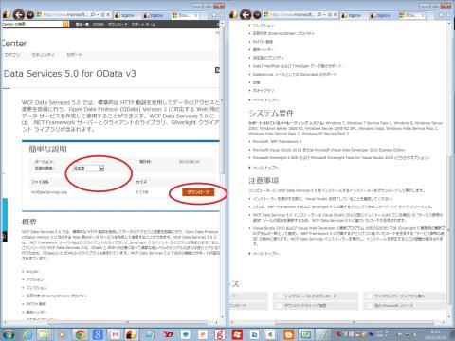The image size is (455, 341).
Task: Refresh the page in the right browser window
Action: (x=330, y=14)
